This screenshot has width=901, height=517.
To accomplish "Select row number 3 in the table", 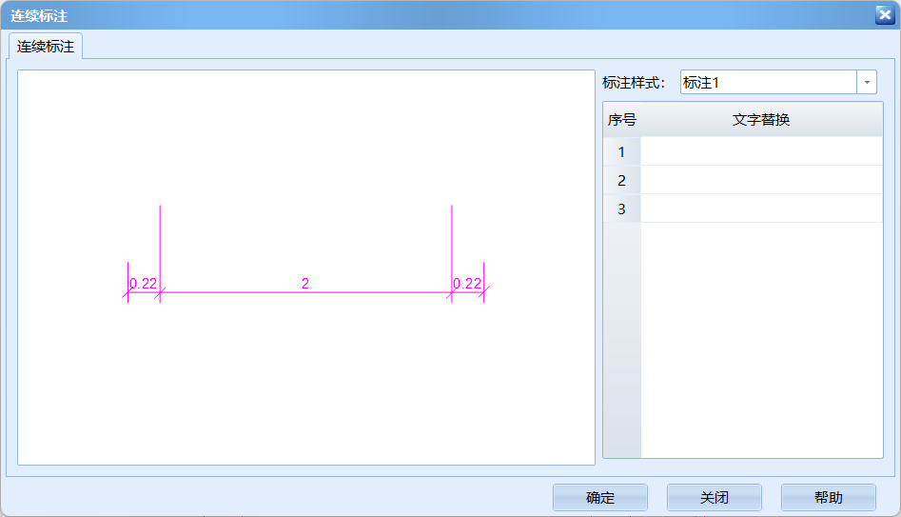I will (x=621, y=209).
